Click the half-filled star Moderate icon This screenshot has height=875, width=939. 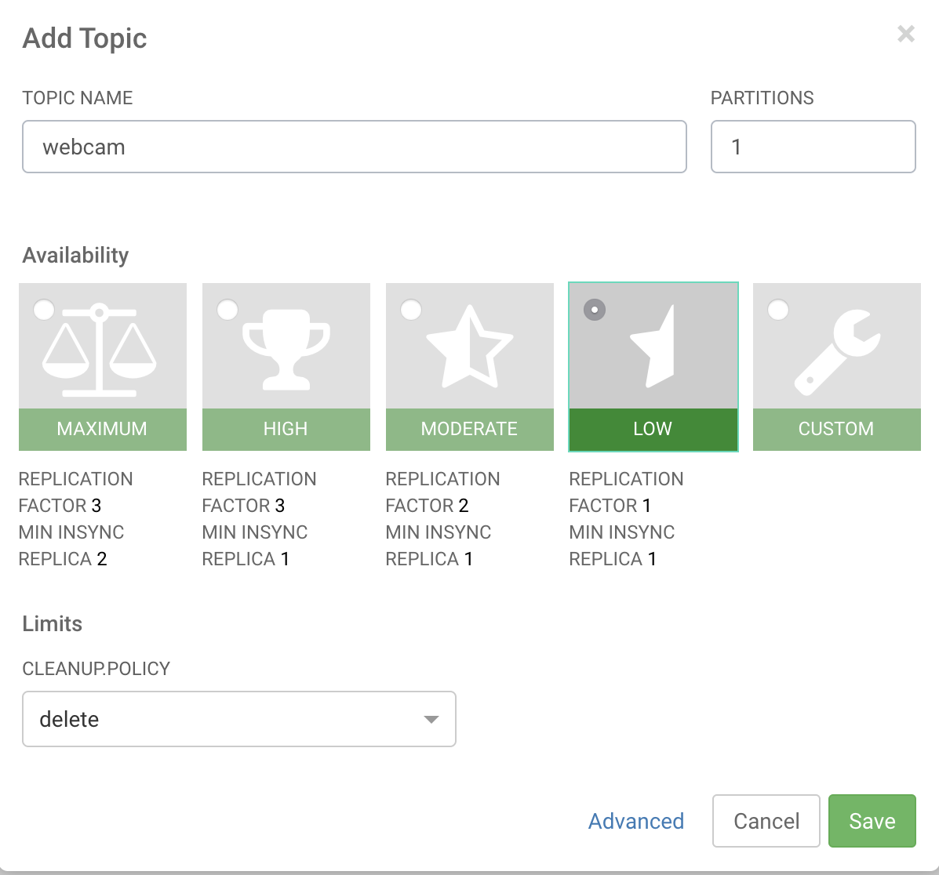point(469,346)
